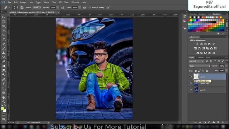The image size is (229, 129).
Task: Select the Hand tool
Action: (x=4, y=97)
